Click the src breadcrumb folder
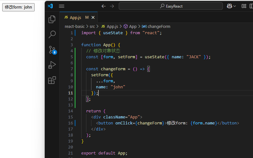 [x=92, y=27]
